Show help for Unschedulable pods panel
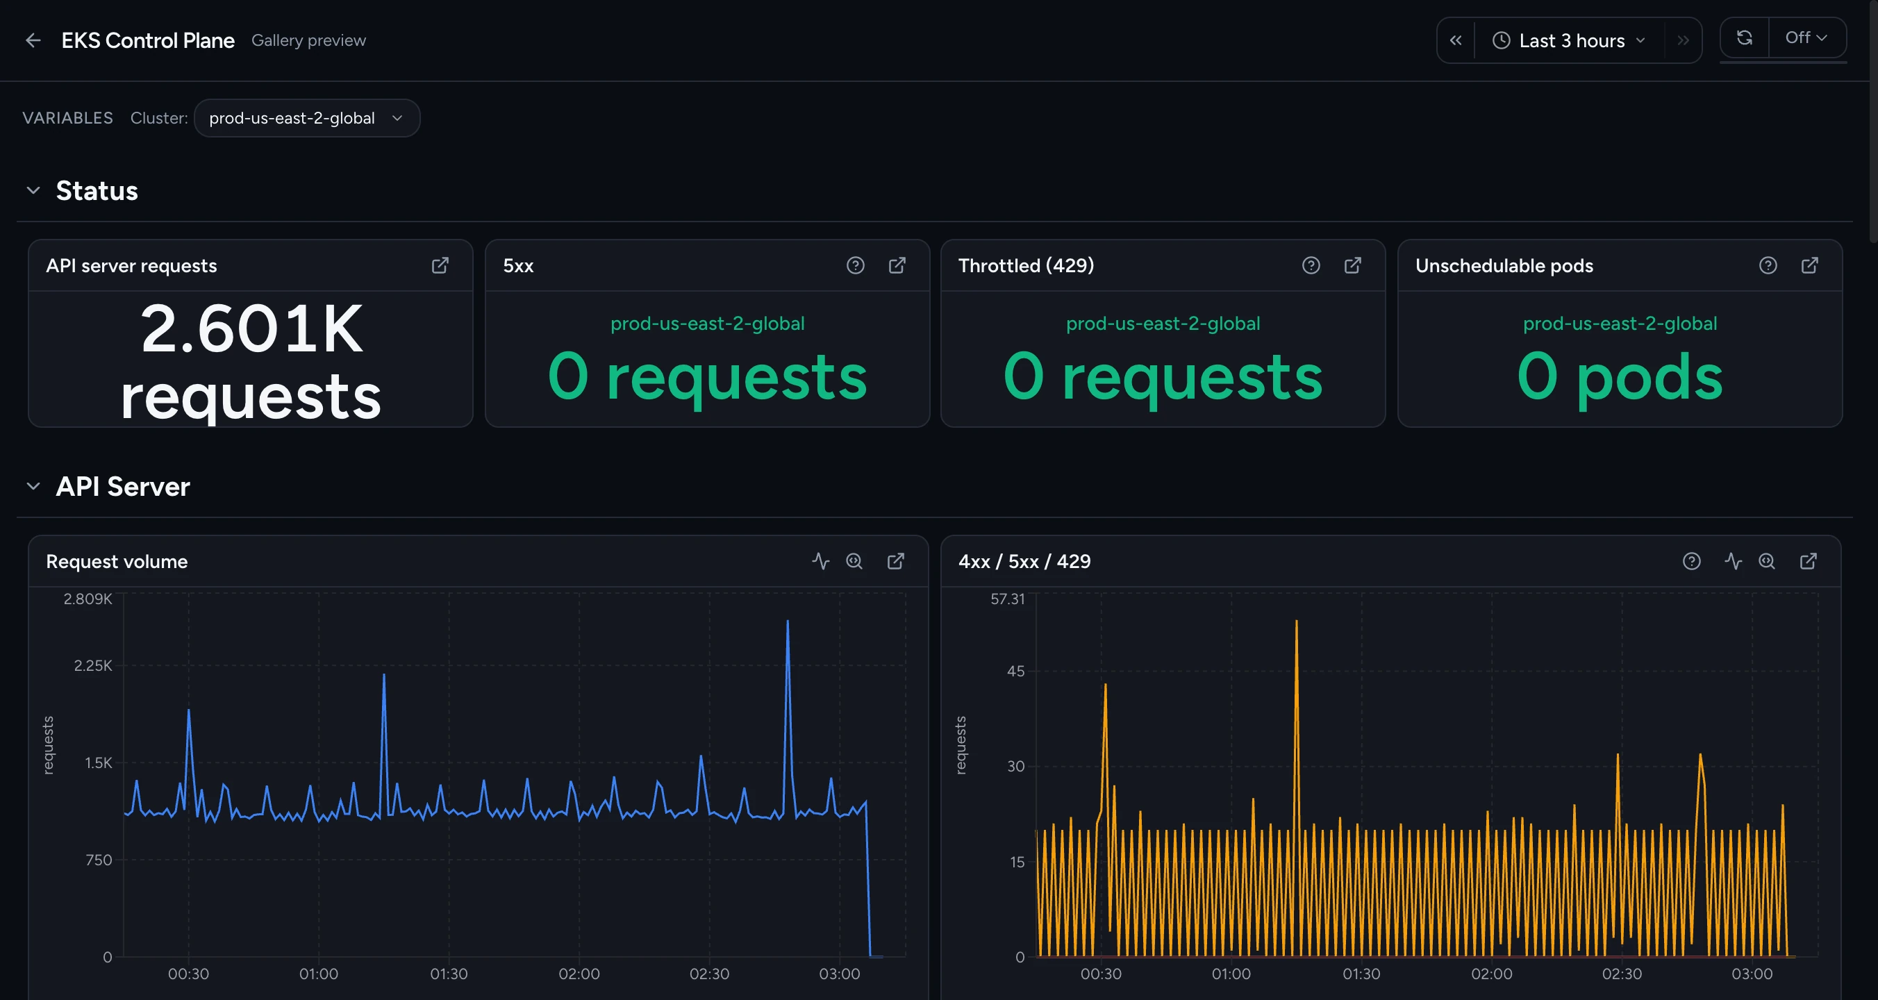Image resolution: width=1878 pixels, height=1000 pixels. 1768,265
